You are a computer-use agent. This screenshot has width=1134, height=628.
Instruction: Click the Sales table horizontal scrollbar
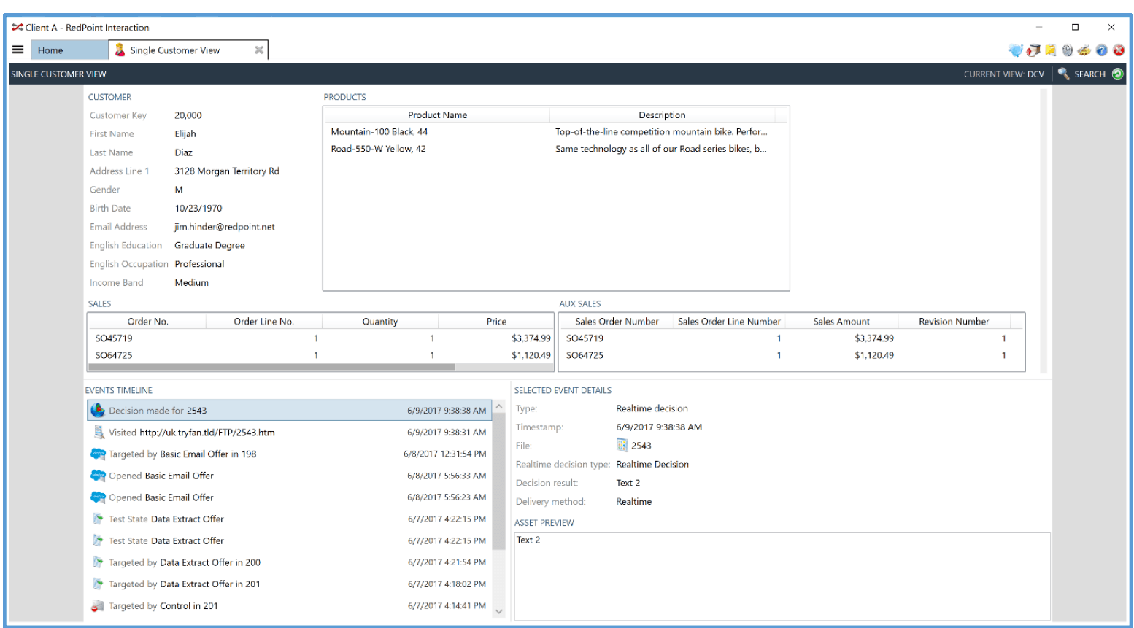tap(271, 367)
